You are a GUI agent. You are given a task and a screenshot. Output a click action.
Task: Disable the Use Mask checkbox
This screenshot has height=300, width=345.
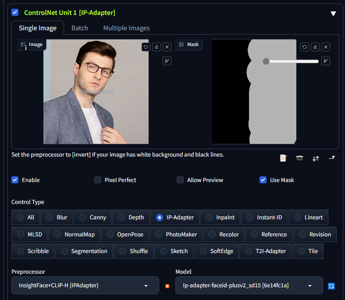[263, 180]
